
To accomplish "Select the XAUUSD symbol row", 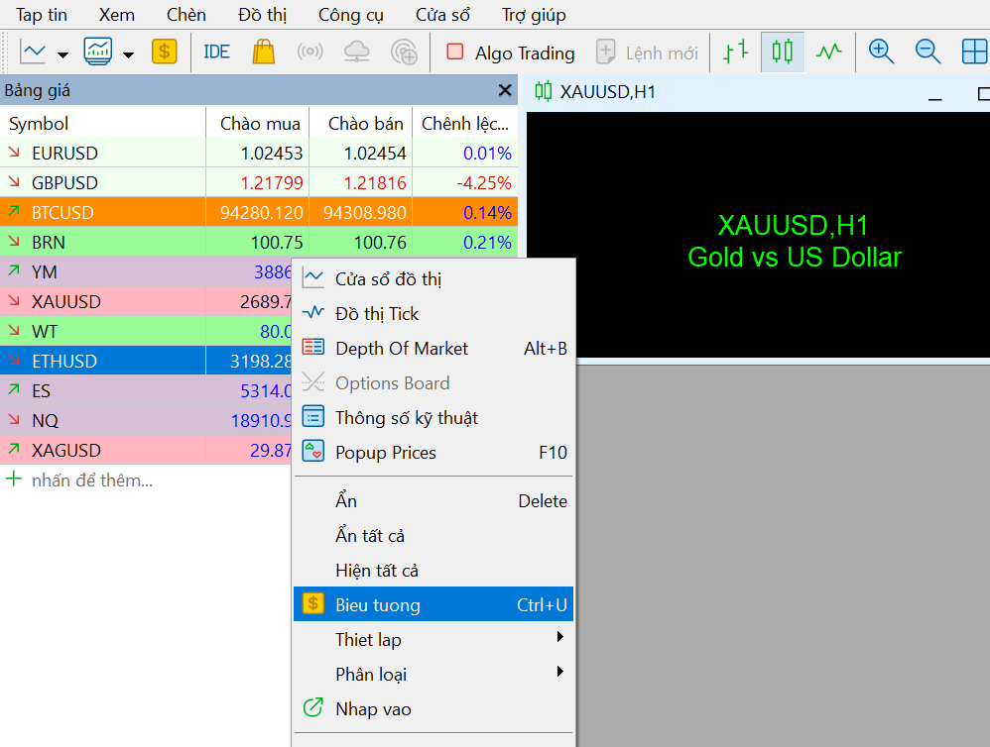I will click(x=146, y=301).
